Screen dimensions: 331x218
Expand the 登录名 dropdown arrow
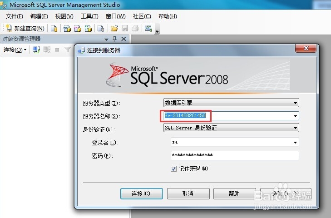click(295, 143)
